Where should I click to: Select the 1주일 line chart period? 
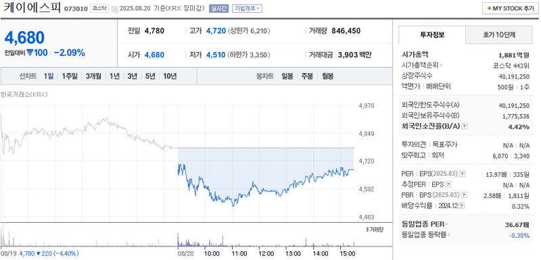point(70,76)
